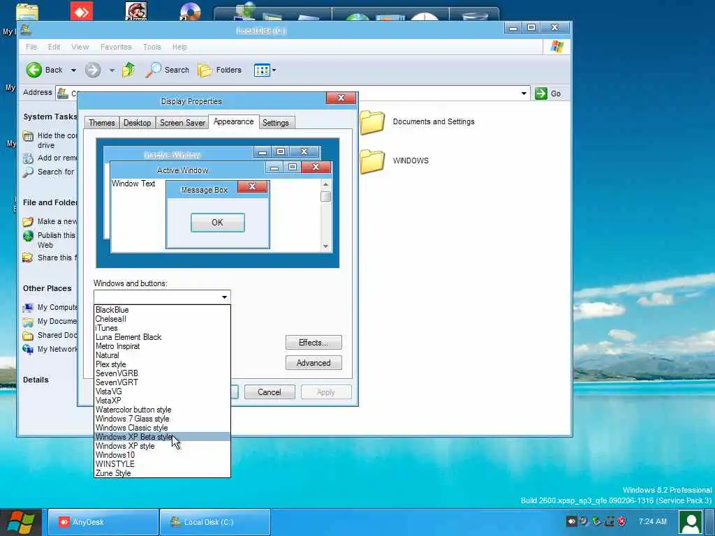Select Luna Element Black style

(x=162, y=337)
